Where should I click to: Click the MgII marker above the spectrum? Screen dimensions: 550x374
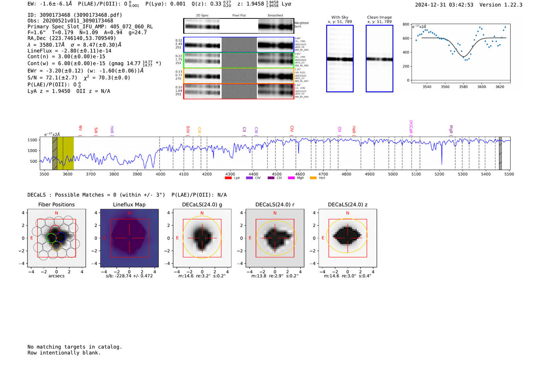pyautogui.click(x=451, y=129)
